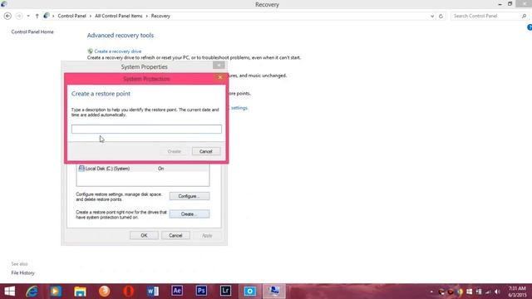The image size is (532, 299).
Task: Click the Windows flag tray icon
Action: pyautogui.click(x=469, y=292)
